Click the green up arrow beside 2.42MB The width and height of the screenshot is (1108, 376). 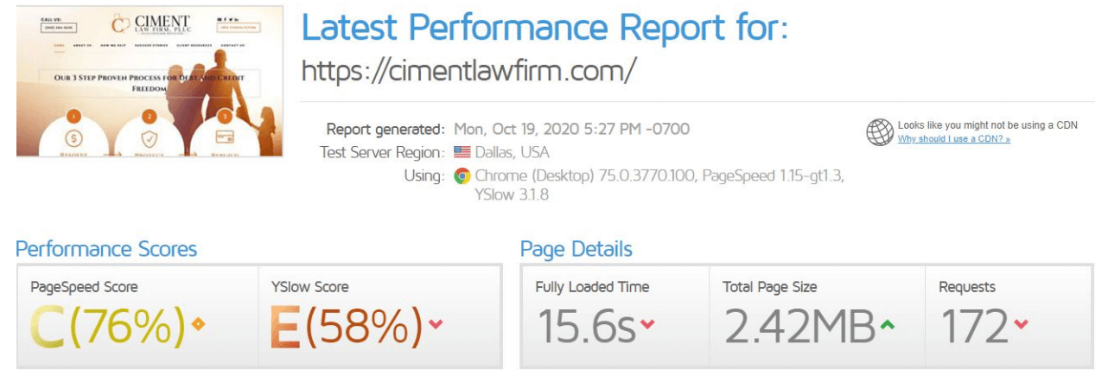(x=886, y=325)
